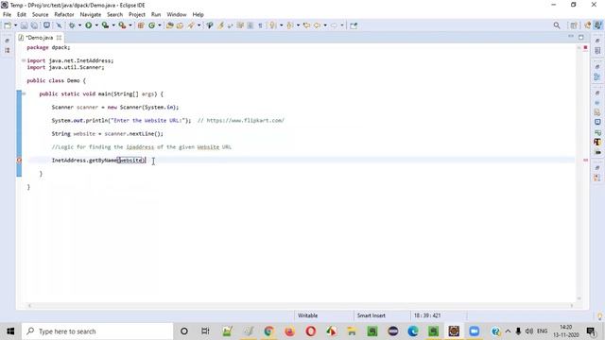
Task: Toggle Mark Occurrences toolbar icon
Action: [220, 25]
